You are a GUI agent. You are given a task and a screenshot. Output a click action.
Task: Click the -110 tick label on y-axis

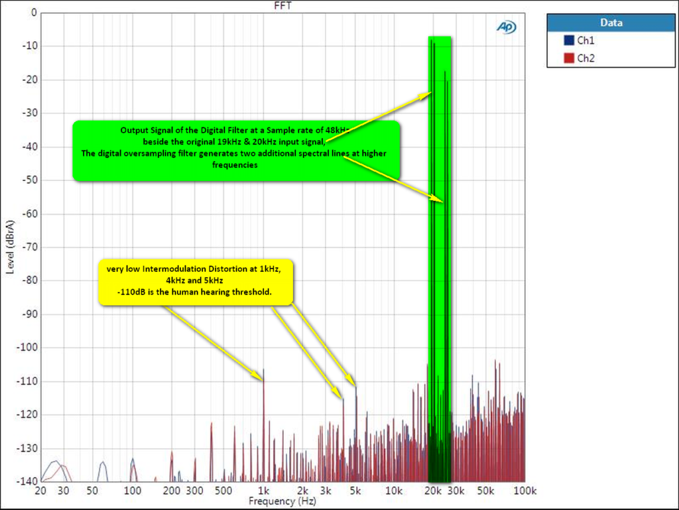coord(25,381)
